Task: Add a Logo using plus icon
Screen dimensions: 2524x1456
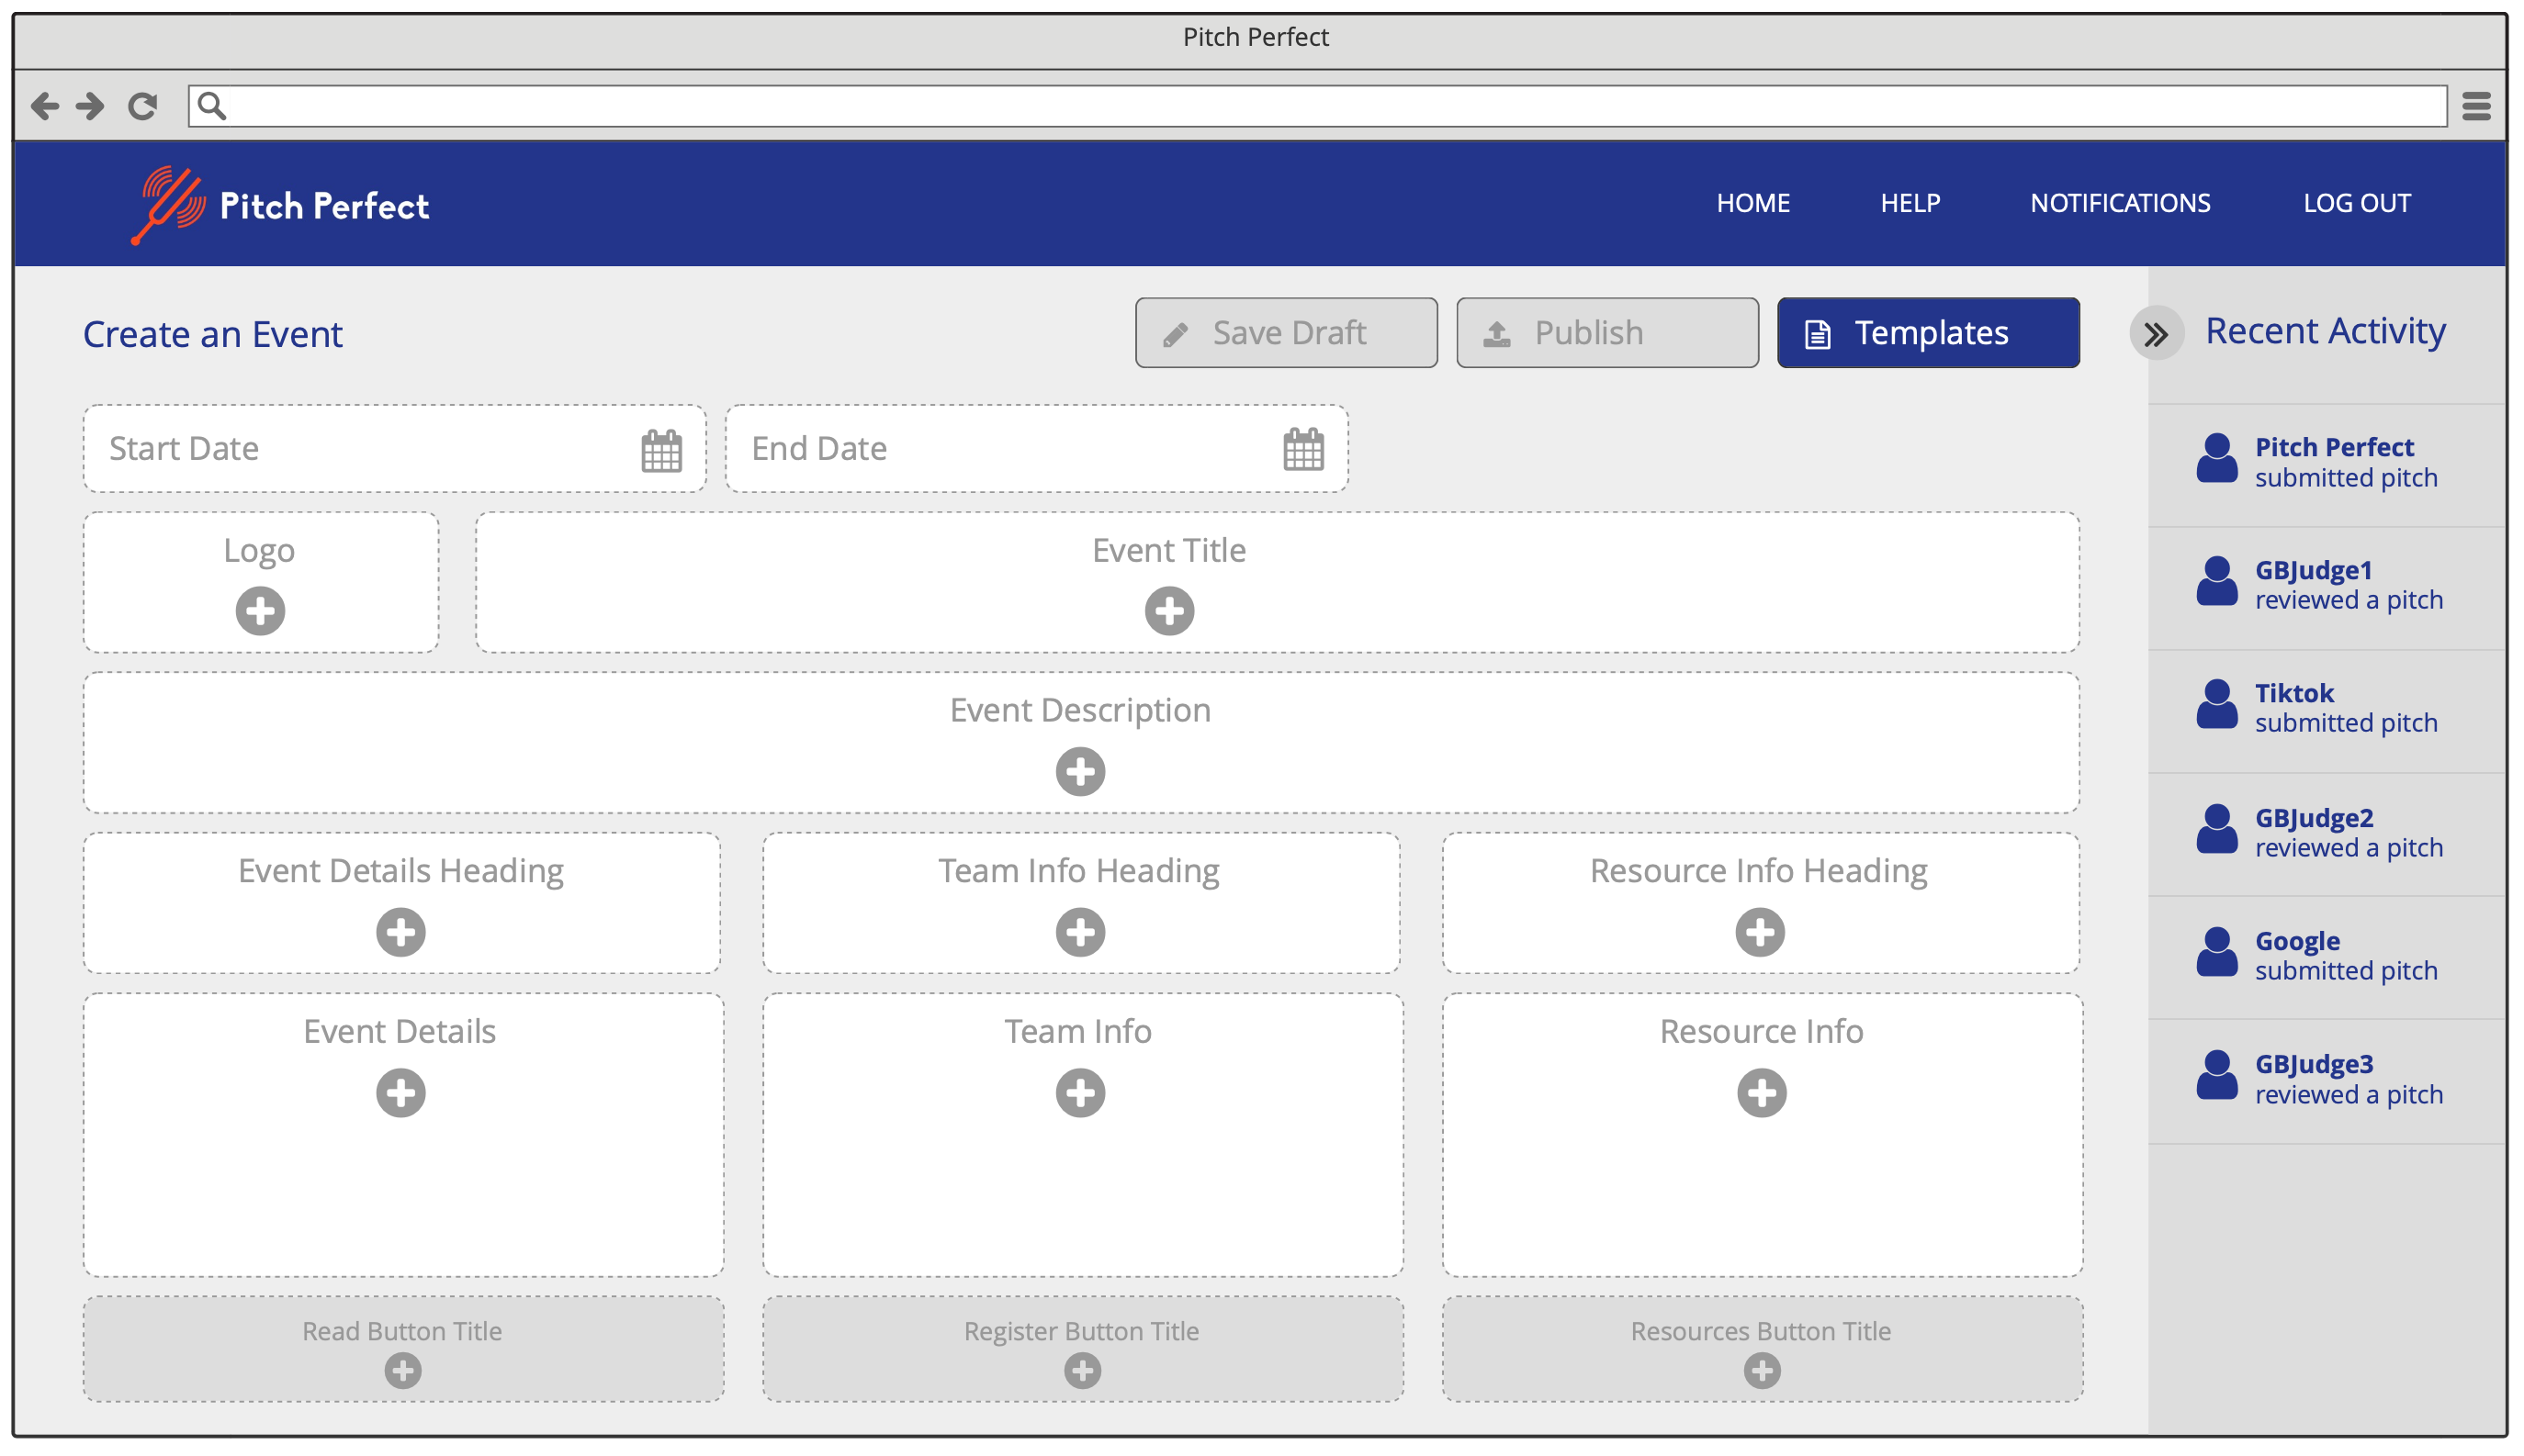Action: point(260,611)
